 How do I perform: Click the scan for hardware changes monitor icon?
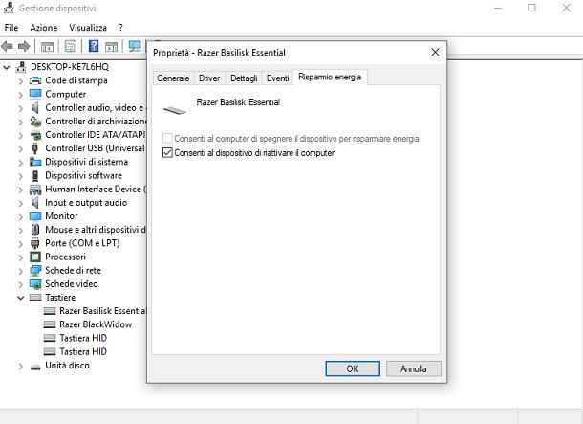135,46
